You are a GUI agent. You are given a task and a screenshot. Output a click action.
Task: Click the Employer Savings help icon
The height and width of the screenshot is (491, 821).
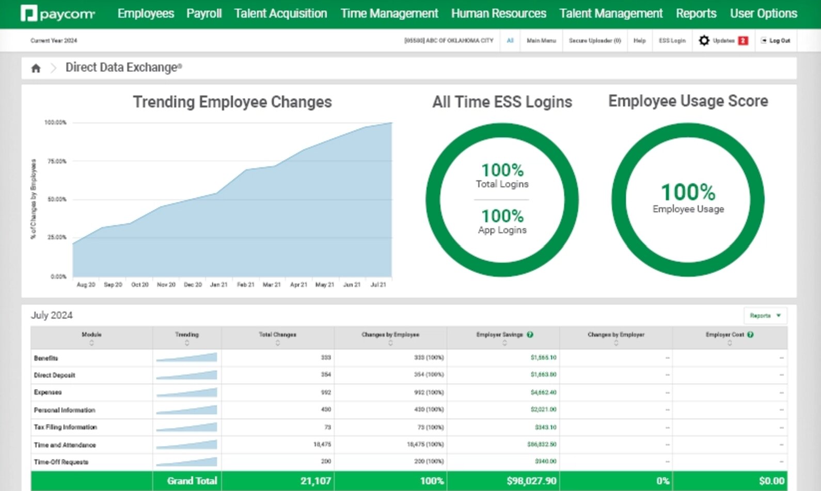point(530,335)
